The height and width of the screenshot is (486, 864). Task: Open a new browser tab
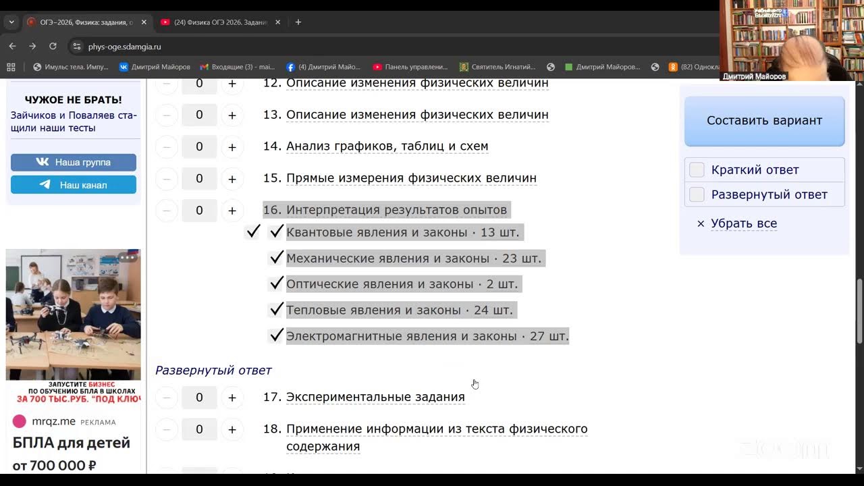(x=298, y=22)
